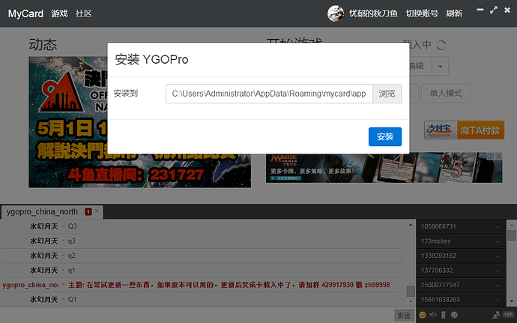Click the smiley emoji icon in chat bar
The image size is (517, 323).
(423, 314)
